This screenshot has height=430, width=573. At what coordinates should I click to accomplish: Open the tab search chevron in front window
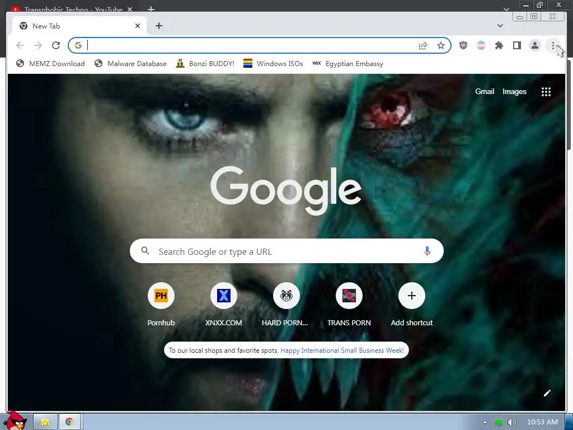[500, 26]
